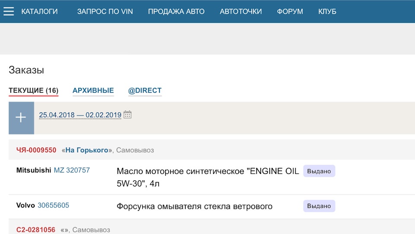
Task: Open the Форум page
Action: 290,12
